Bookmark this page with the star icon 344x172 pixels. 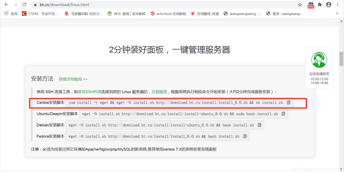(x=300, y=5)
